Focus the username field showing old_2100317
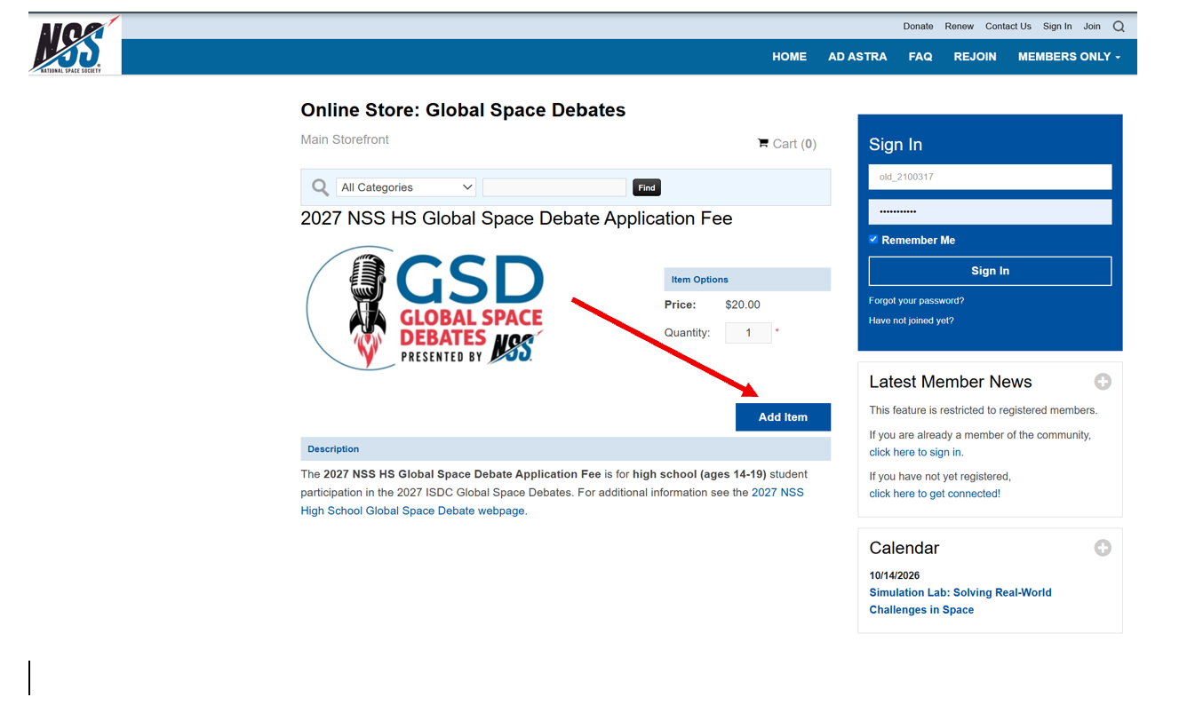Image resolution: width=1203 pixels, height=705 pixels. [990, 177]
